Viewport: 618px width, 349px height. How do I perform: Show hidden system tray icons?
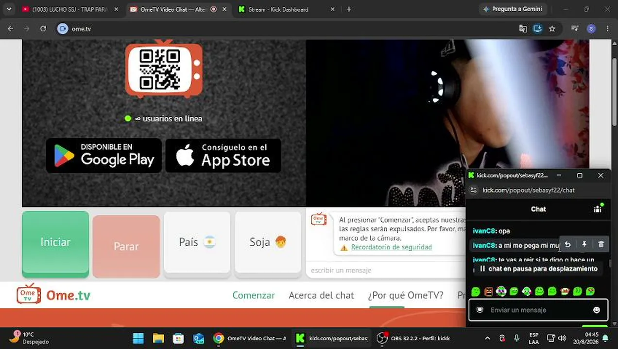click(x=487, y=338)
